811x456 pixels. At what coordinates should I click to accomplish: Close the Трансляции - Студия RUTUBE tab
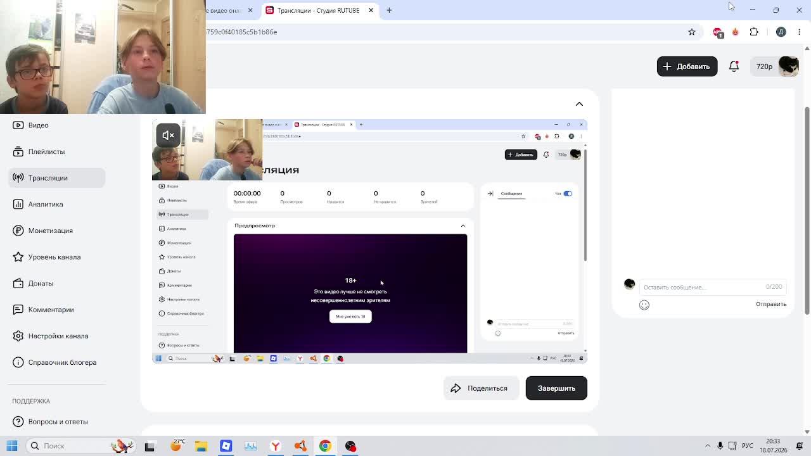pos(371,10)
